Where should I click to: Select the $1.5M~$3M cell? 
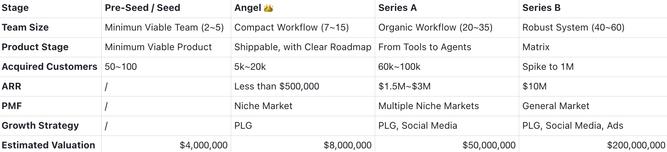tap(447, 87)
